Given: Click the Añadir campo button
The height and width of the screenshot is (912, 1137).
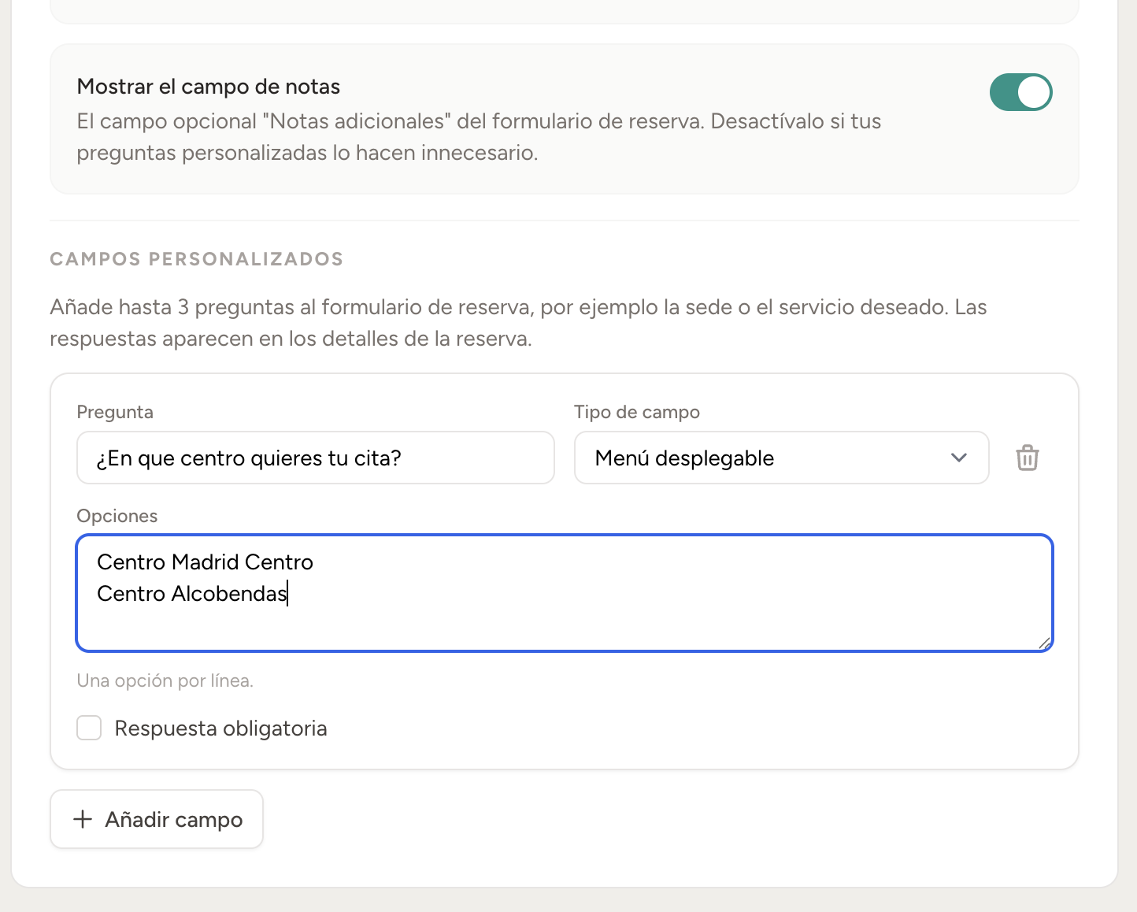Looking at the screenshot, I should click(157, 819).
